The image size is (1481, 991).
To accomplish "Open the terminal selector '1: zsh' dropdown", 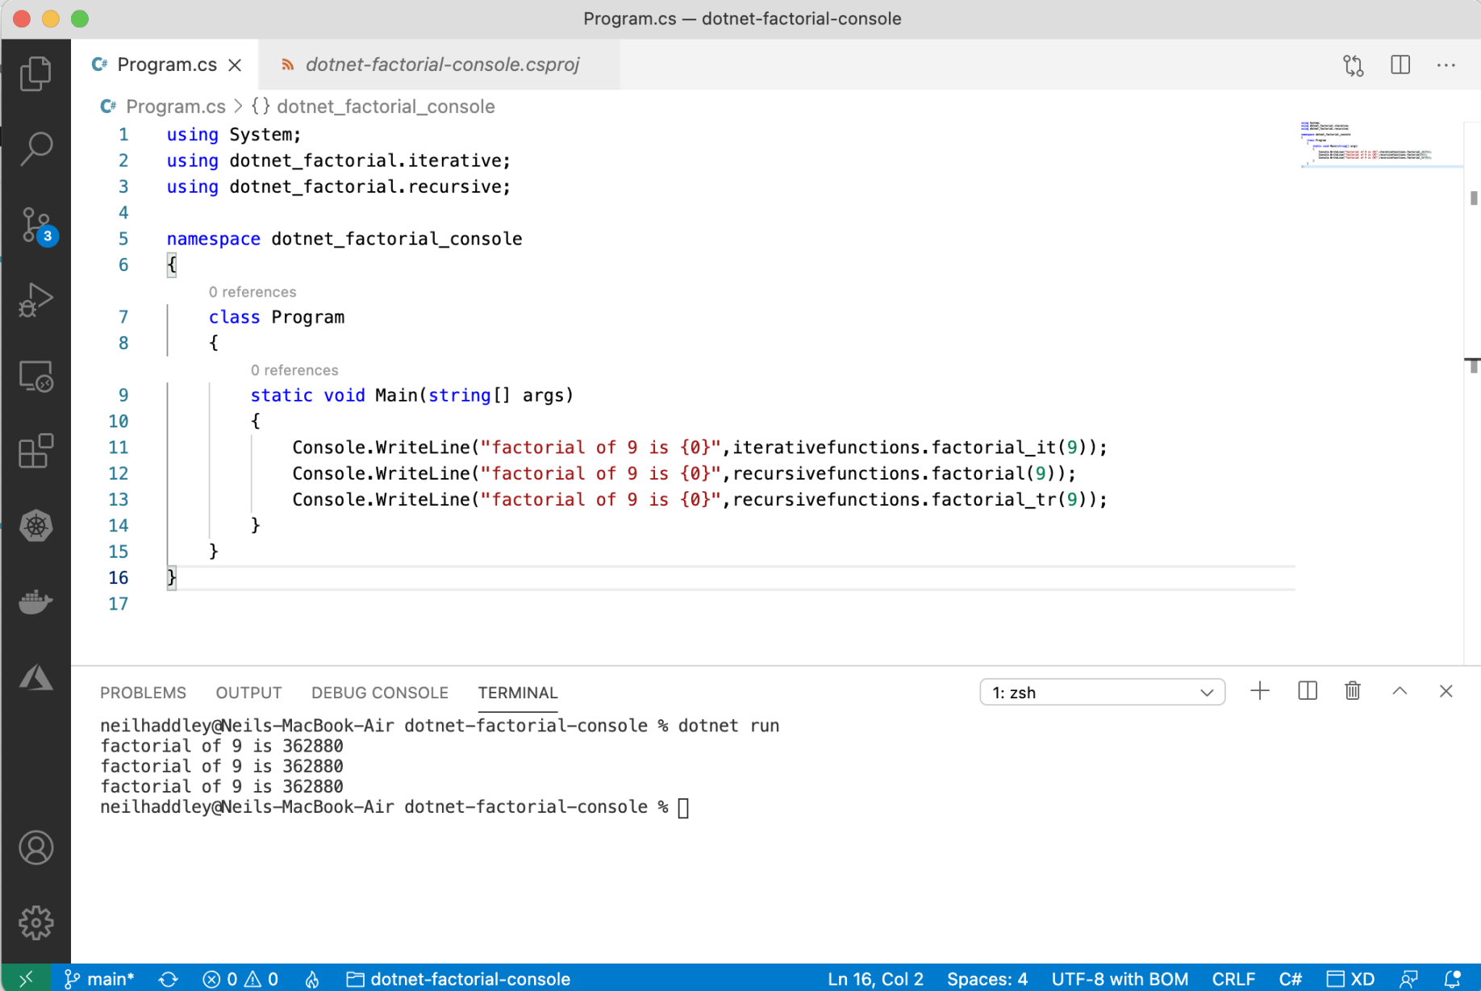I will pyautogui.click(x=1102, y=693).
